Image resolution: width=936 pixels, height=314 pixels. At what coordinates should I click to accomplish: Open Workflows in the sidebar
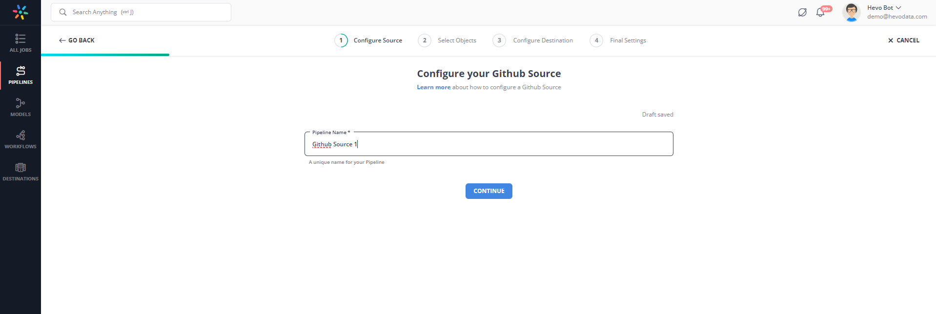pos(20,139)
